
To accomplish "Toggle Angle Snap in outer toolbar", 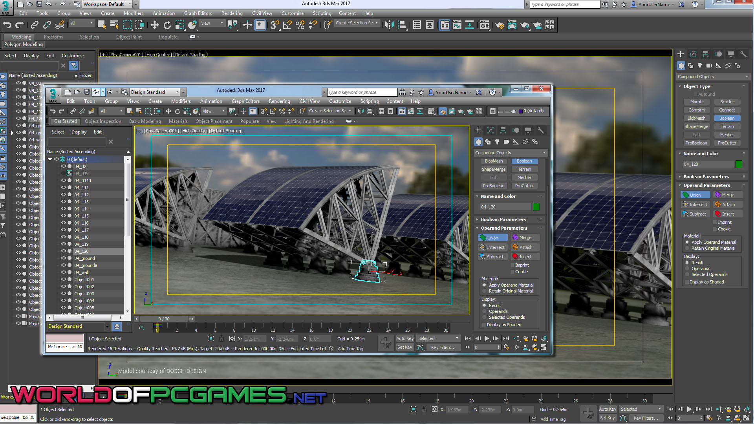I will coord(287,25).
